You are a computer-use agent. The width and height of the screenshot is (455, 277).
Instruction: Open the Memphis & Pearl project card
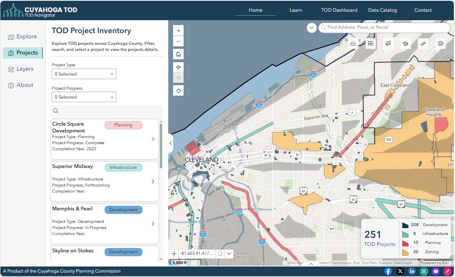pos(104,224)
